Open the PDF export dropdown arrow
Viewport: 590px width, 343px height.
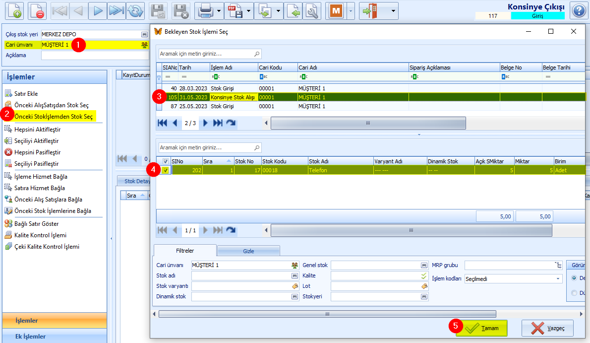[249, 11]
